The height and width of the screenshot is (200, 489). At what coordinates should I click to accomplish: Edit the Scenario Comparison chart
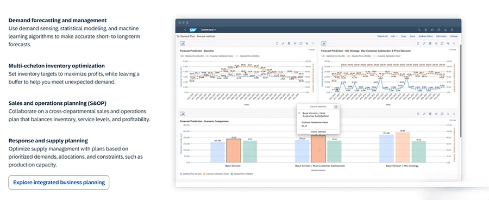pos(424,114)
